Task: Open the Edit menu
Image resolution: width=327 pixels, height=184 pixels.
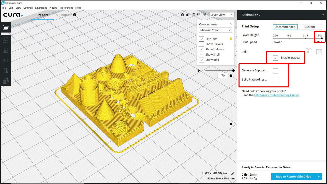Action: [x=11, y=8]
